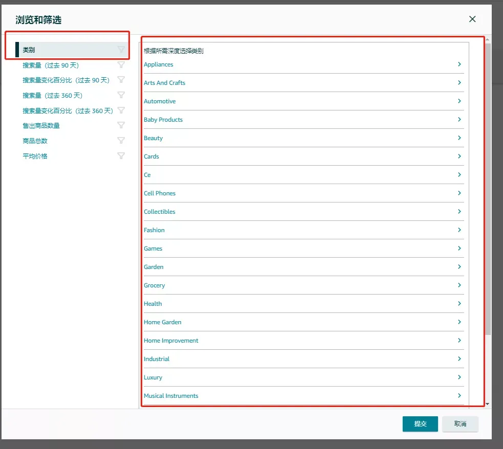Click the Fashion category name

[154, 230]
